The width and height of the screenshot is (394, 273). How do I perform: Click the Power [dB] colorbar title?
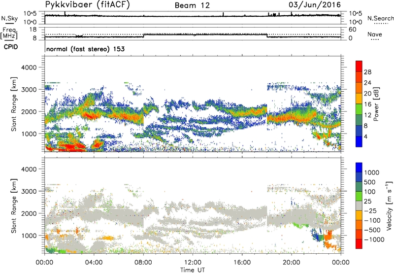coord(376,104)
